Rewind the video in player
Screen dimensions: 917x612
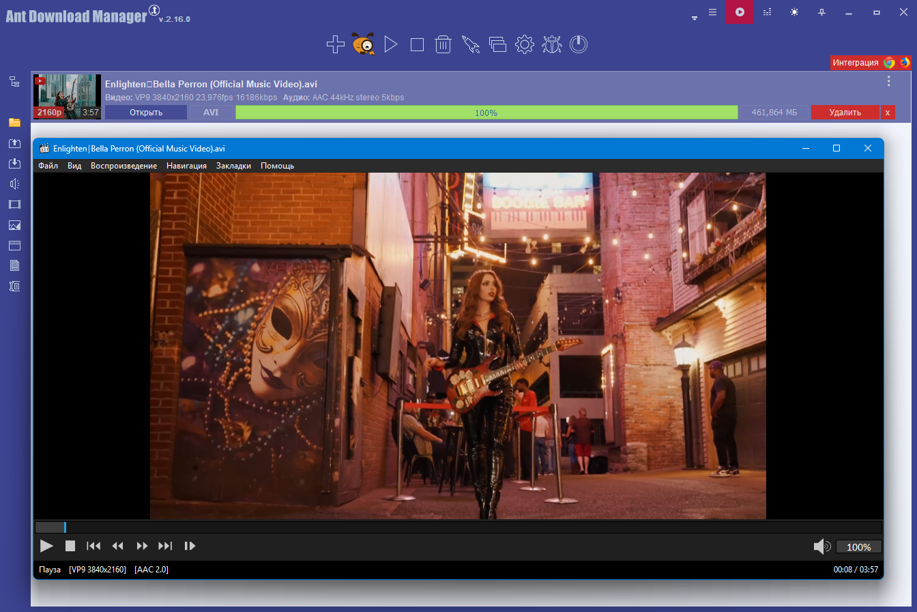point(118,546)
